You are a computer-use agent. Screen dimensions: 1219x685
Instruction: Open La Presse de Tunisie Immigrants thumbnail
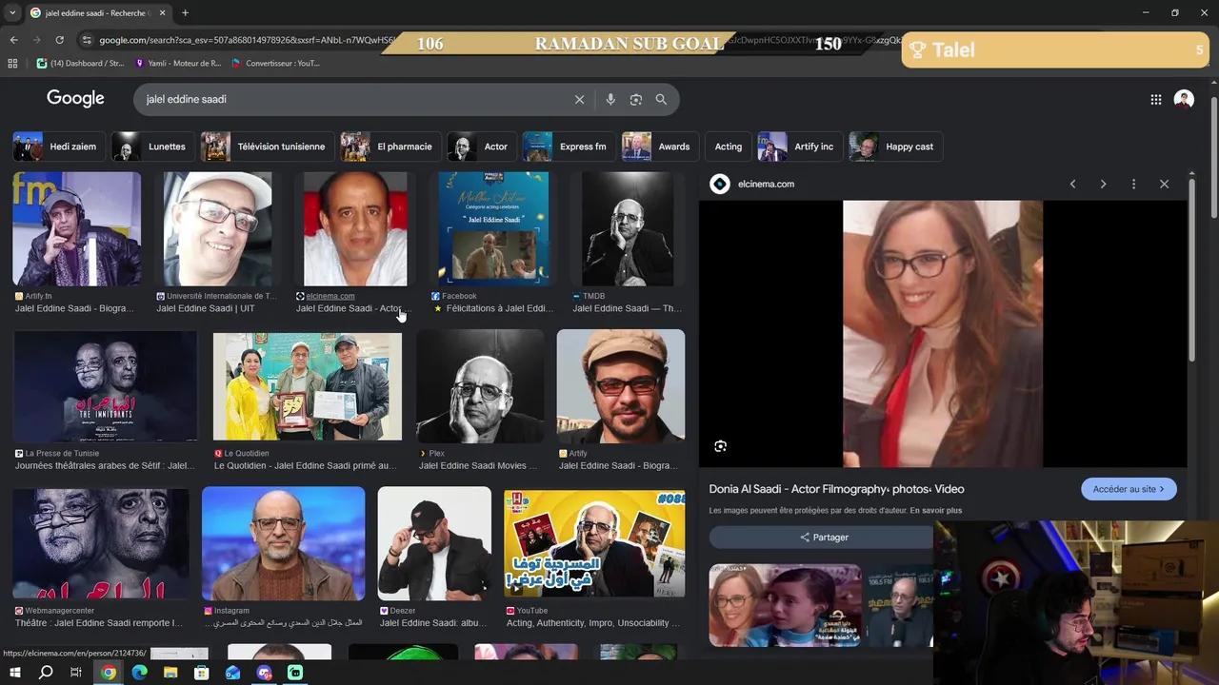[106, 385]
